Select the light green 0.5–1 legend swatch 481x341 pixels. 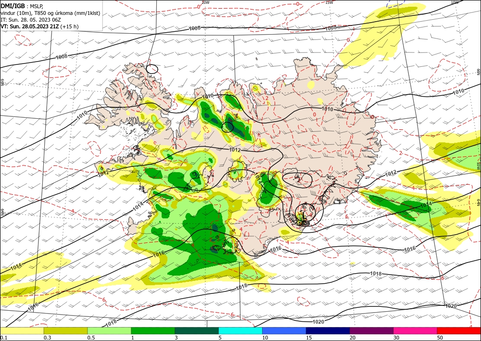click(x=109, y=331)
